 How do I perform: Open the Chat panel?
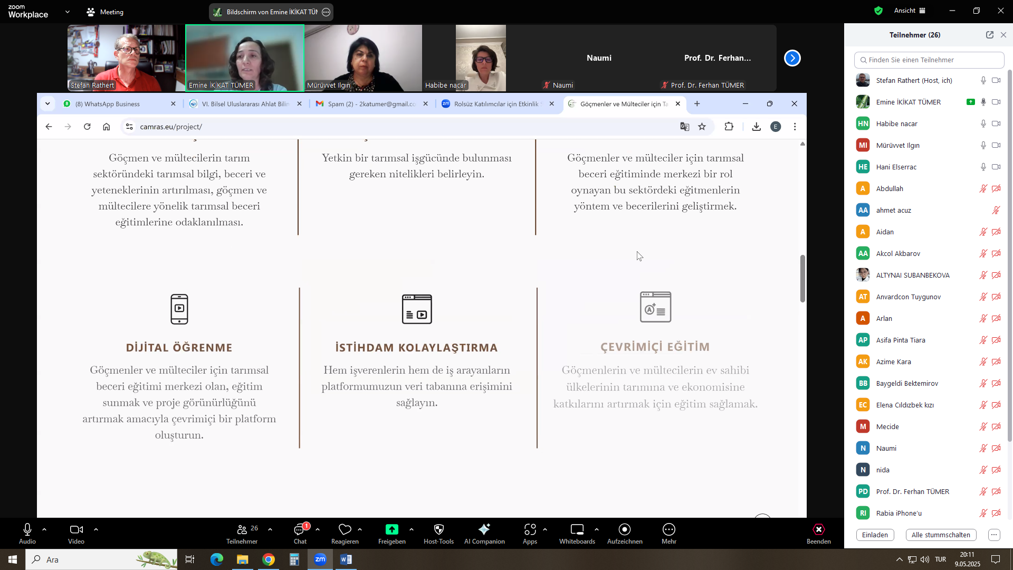[300, 529]
